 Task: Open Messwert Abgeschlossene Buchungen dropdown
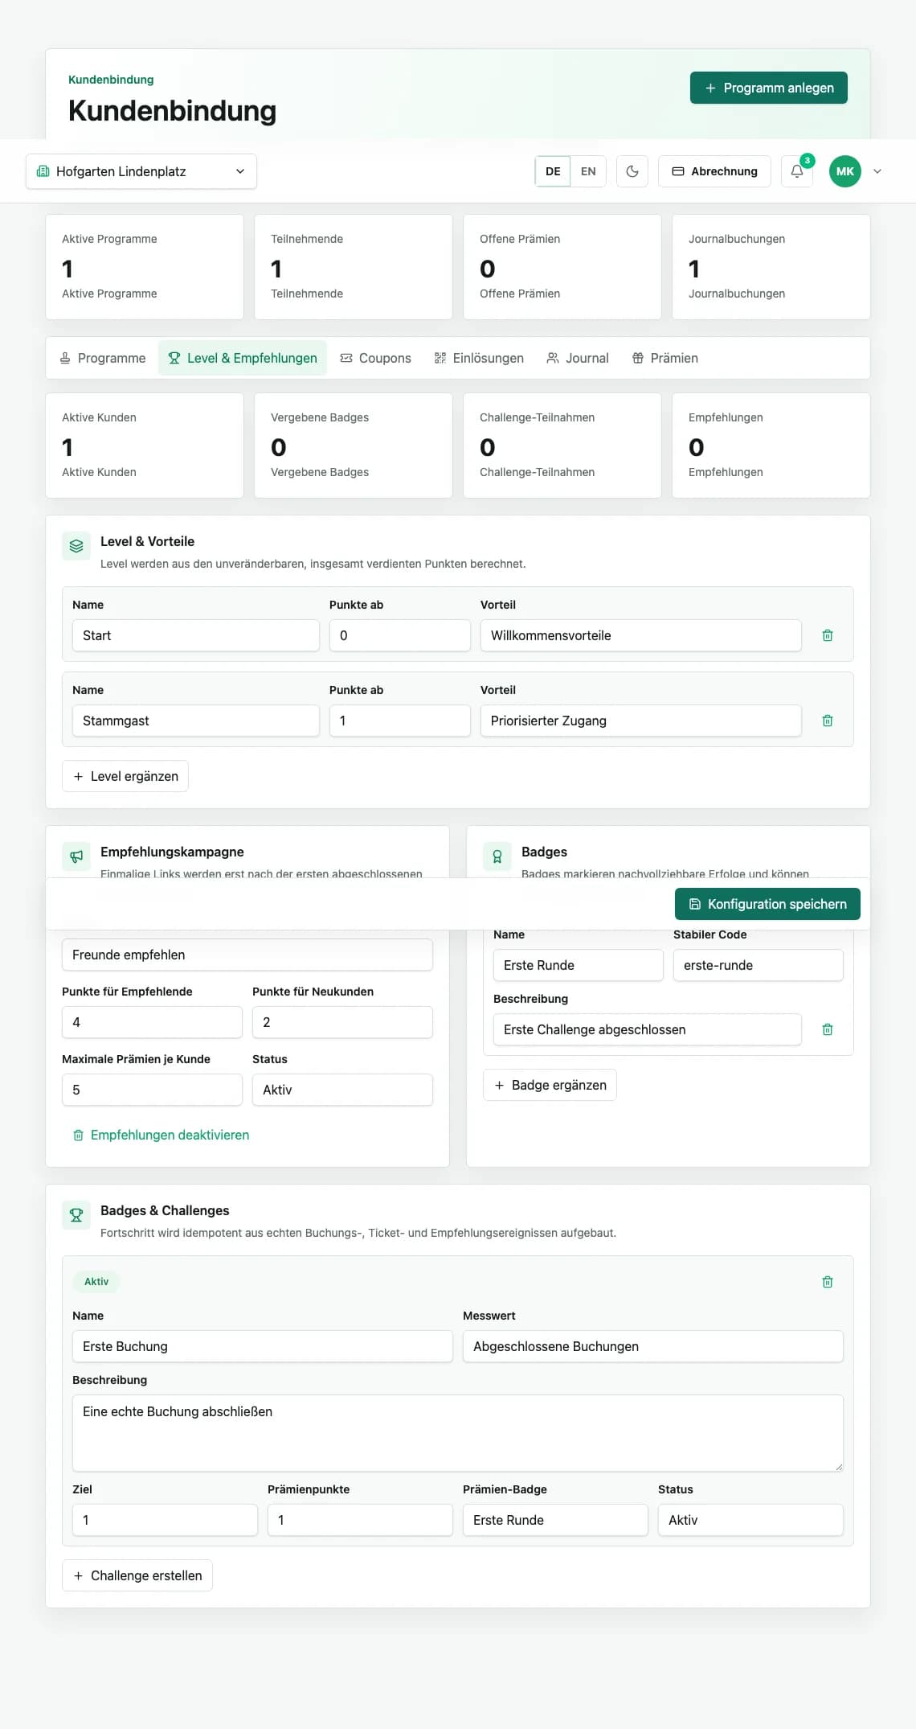click(x=653, y=1346)
